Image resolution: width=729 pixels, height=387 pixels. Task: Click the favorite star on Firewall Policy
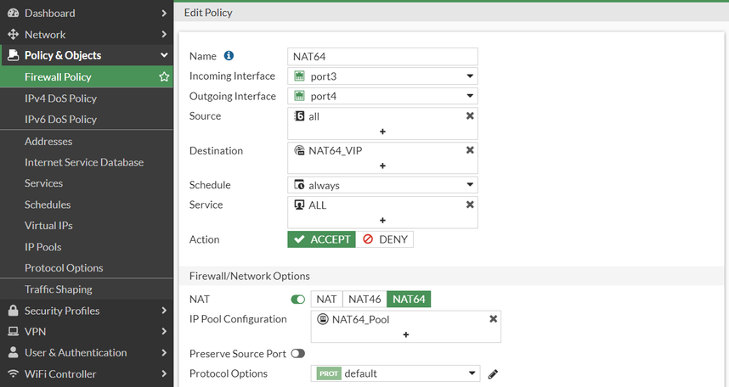coord(164,77)
